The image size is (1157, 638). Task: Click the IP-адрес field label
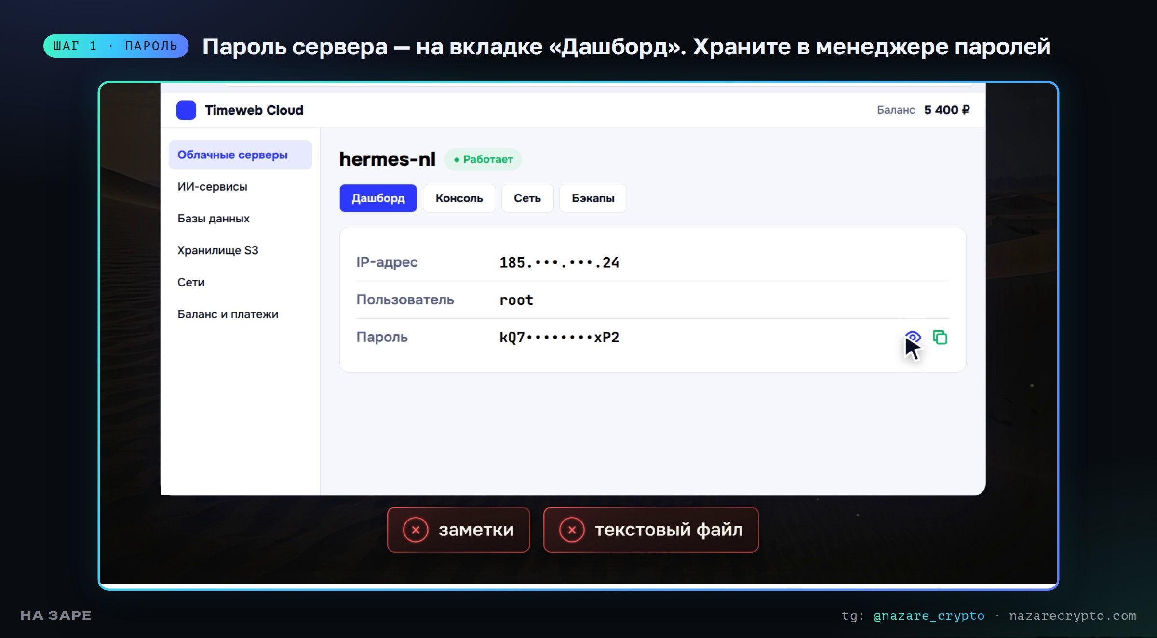click(387, 262)
